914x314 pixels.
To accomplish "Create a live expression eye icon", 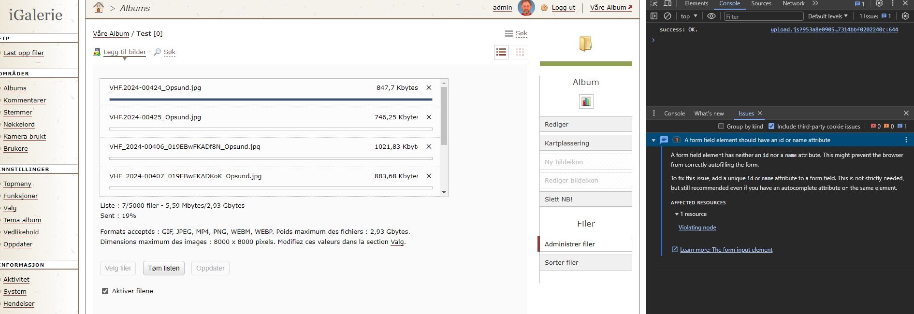I will coord(711,16).
